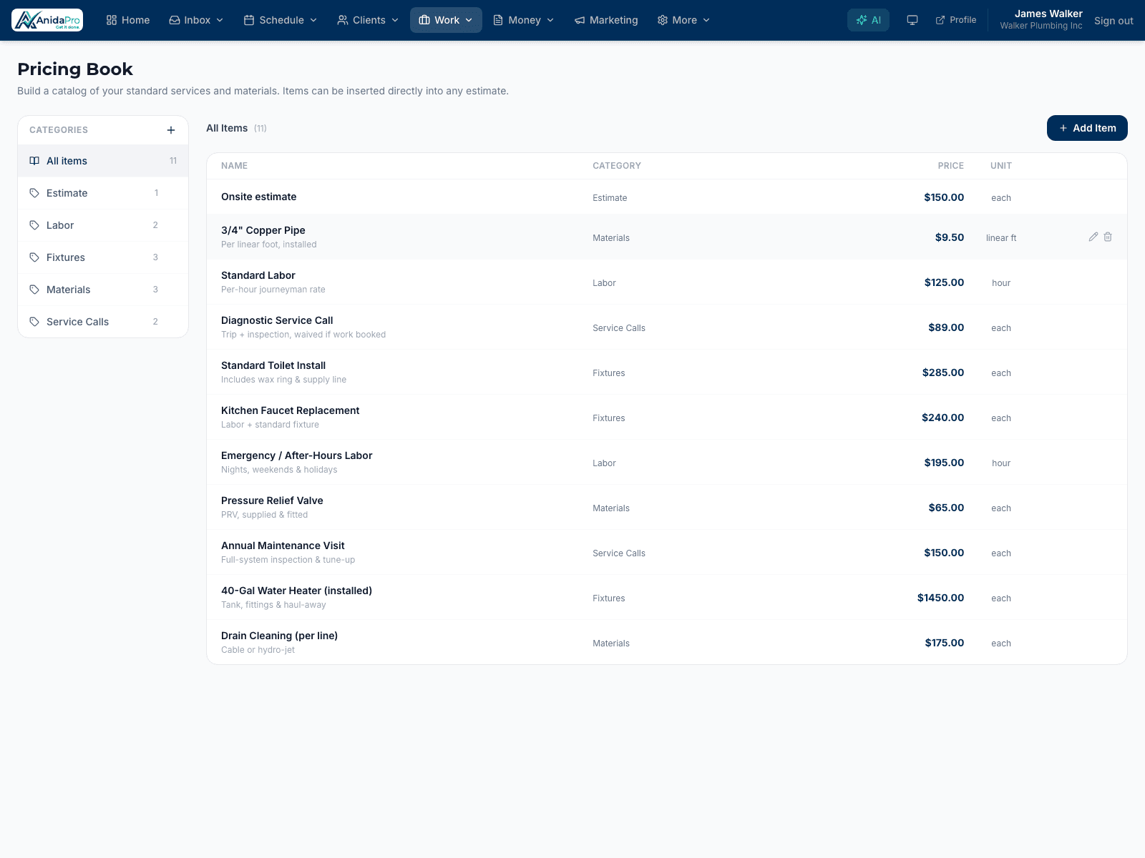The width and height of the screenshot is (1145, 858).
Task: Open the Clients dropdown menu
Action: click(368, 20)
